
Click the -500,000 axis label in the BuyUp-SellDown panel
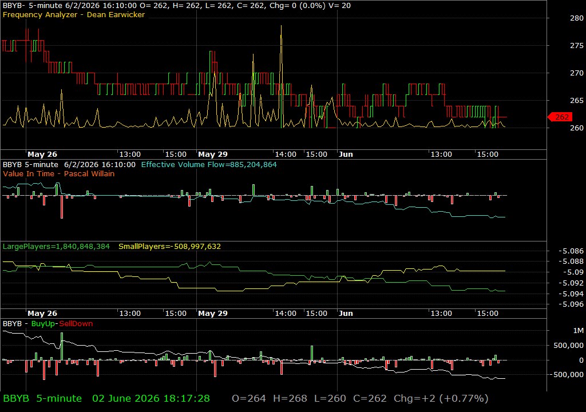coord(566,375)
